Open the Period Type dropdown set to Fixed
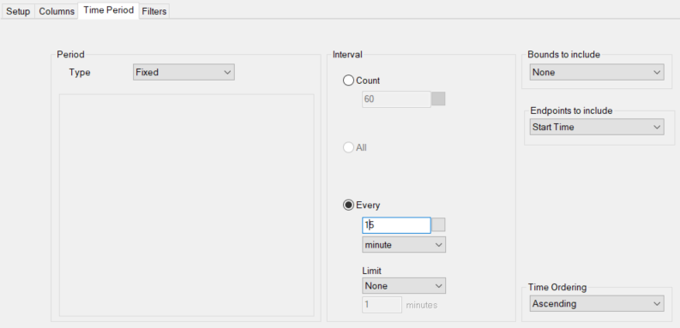680x328 pixels. (x=184, y=72)
